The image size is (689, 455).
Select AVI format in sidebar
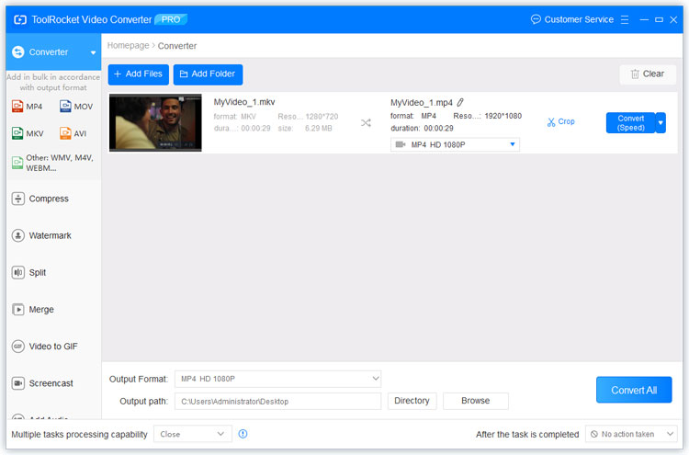(x=73, y=133)
